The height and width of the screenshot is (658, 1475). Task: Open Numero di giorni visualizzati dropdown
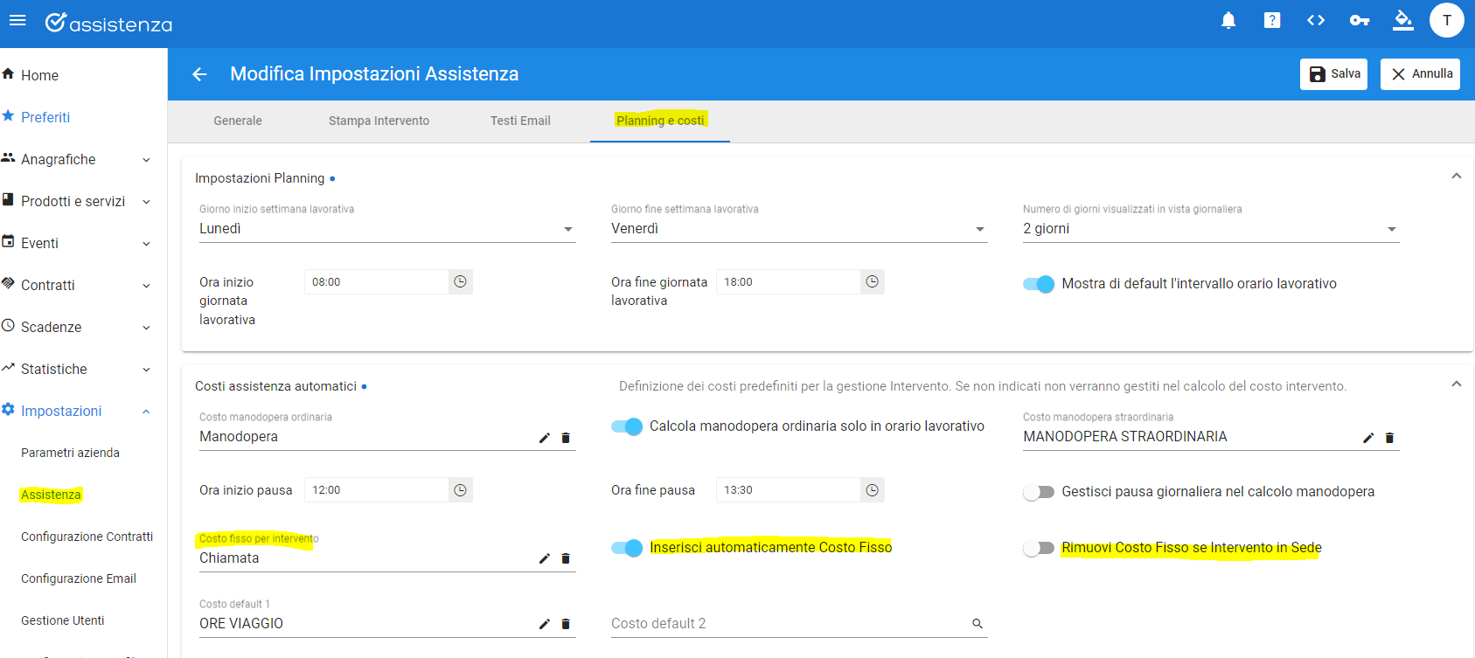pos(1211,229)
